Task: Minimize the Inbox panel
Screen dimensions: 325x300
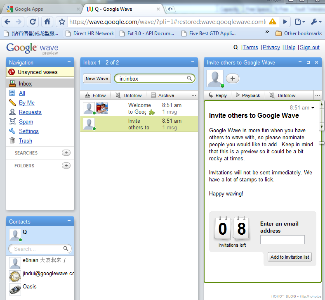Action: (x=193, y=62)
